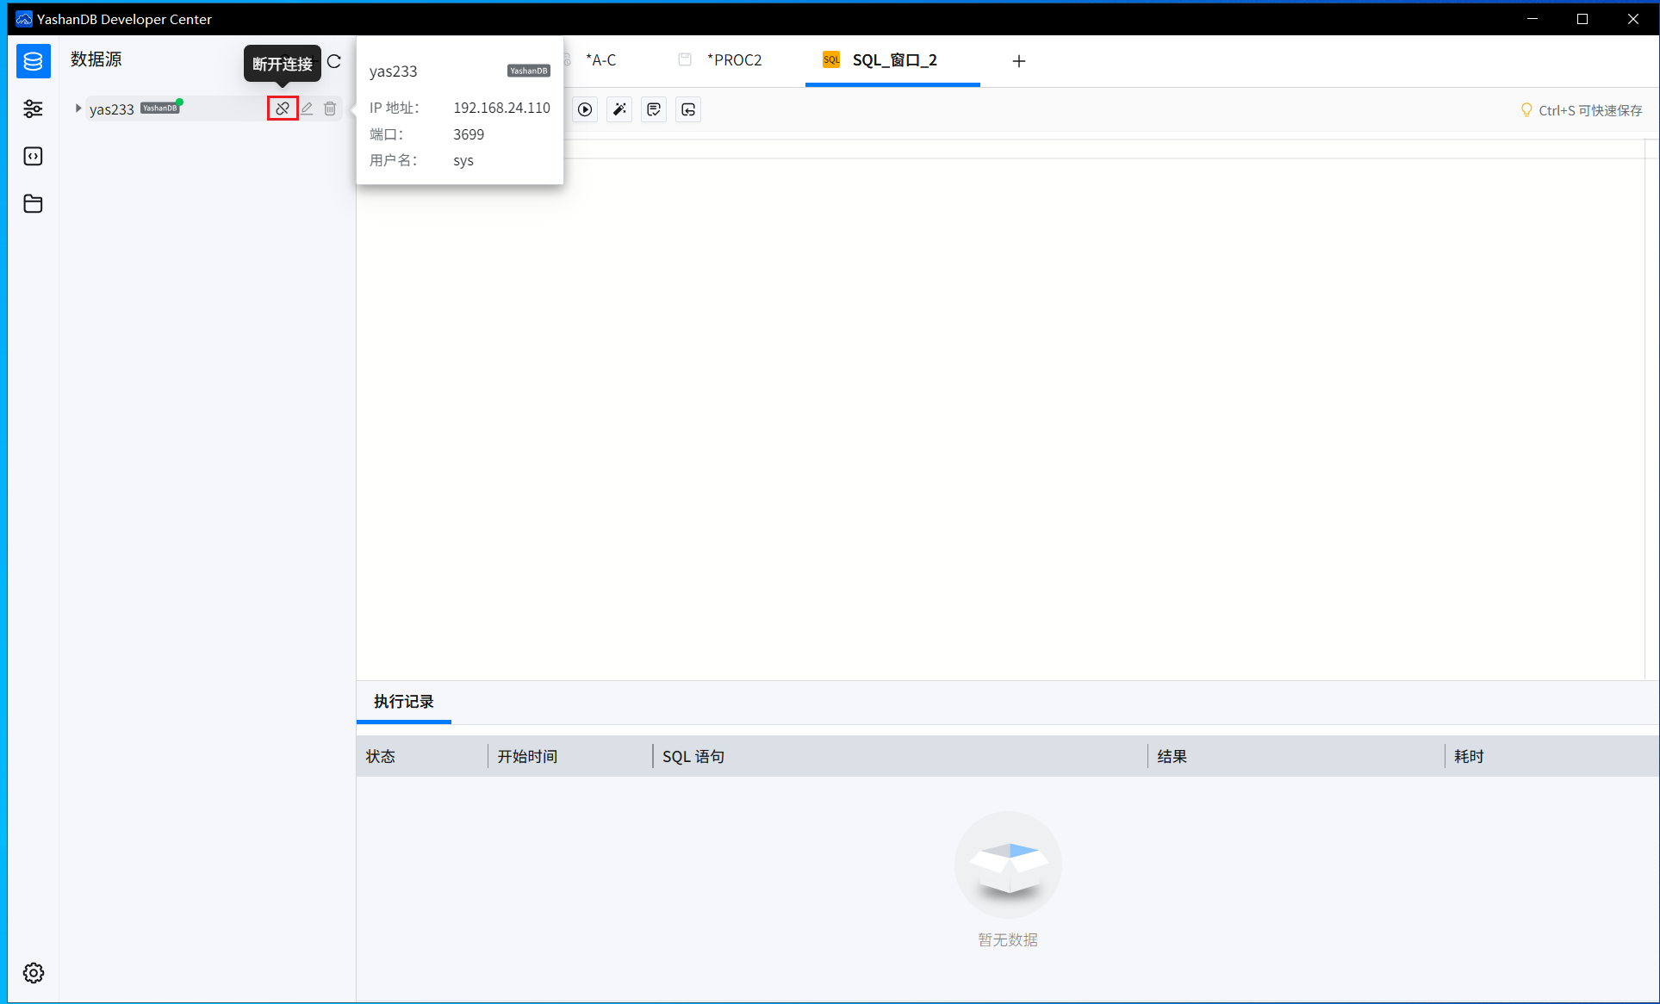Image resolution: width=1660 pixels, height=1004 pixels.
Task: Open the database data source sidebar panel
Action: coord(34,61)
